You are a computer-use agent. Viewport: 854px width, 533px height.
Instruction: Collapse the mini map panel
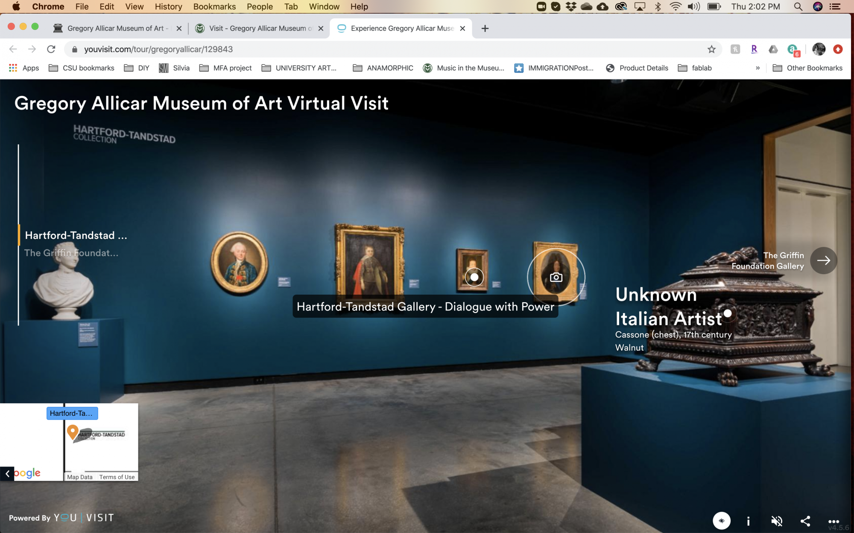pos(7,473)
